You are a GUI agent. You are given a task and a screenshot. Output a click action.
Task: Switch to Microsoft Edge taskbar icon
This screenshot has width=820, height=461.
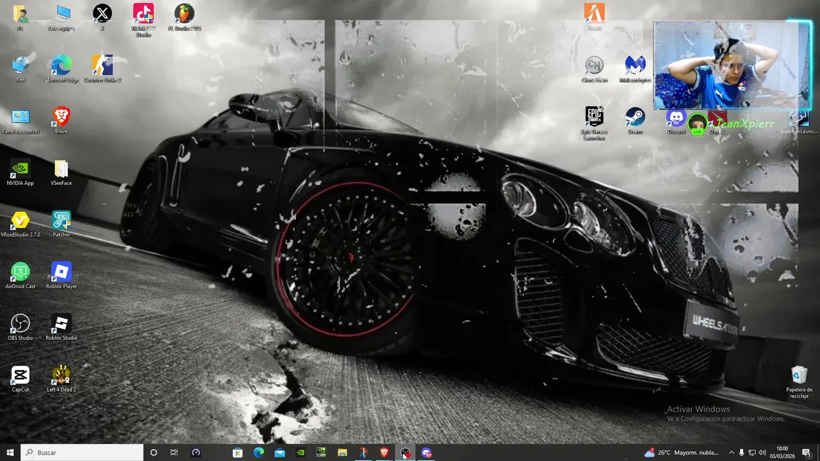[259, 453]
